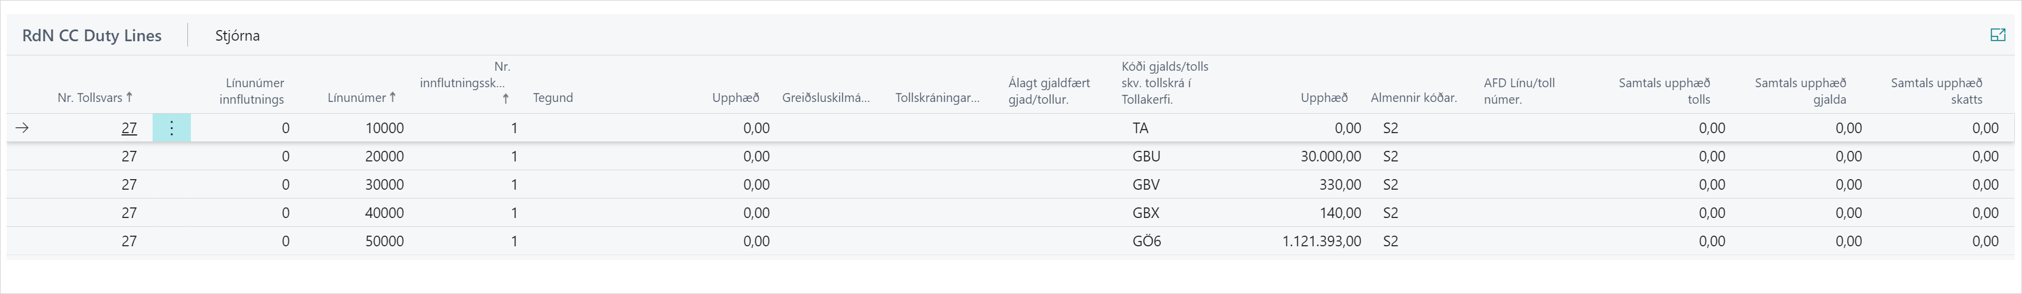Viewport: 2022px width, 294px height.
Task: Select the 1.121.393,00 amount cell
Action: 1321,241
